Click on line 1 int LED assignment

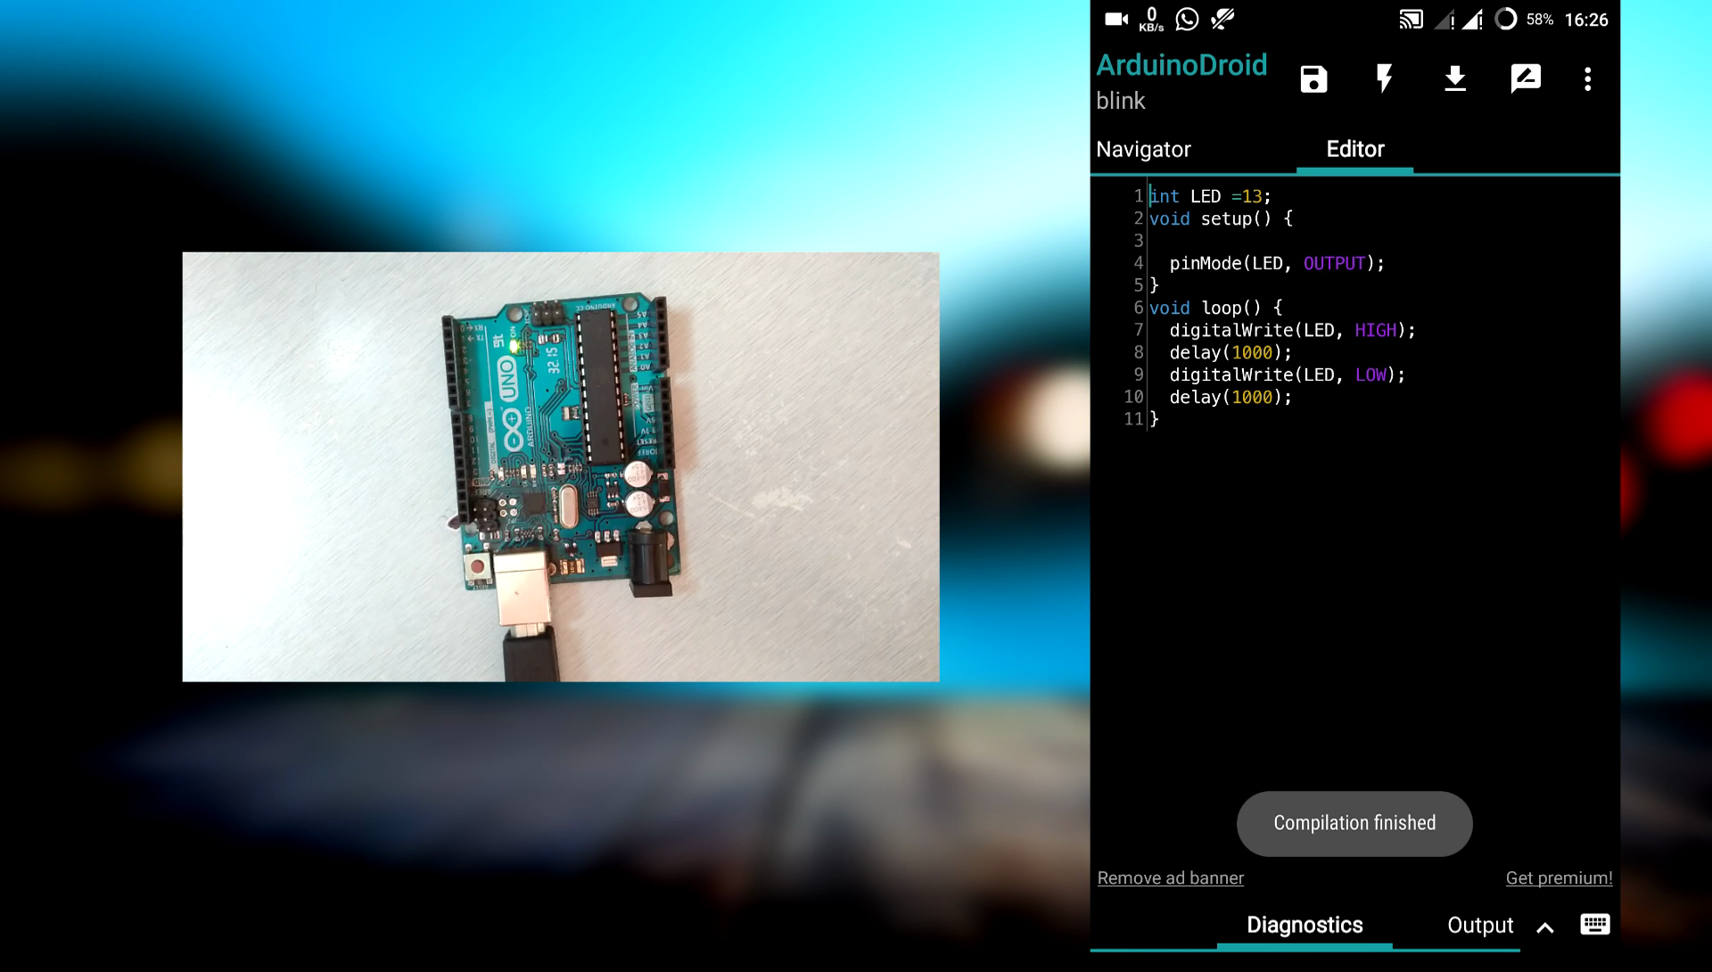click(x=1209, y=195)
